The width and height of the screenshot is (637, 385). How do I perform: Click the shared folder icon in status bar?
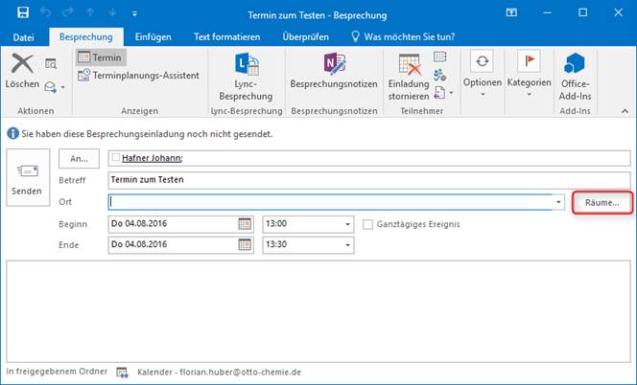tap(122, 372)
